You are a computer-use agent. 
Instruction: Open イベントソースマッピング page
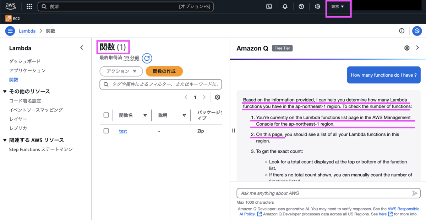pos(36,110)
